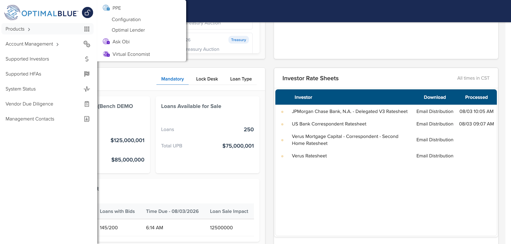Click the Treasury tag badge
The width and height of the screenshot is (511, 244).
coord(238,40)
